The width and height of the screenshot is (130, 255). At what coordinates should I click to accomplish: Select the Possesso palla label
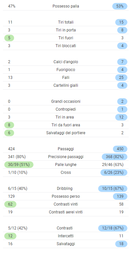click(66, 6)
